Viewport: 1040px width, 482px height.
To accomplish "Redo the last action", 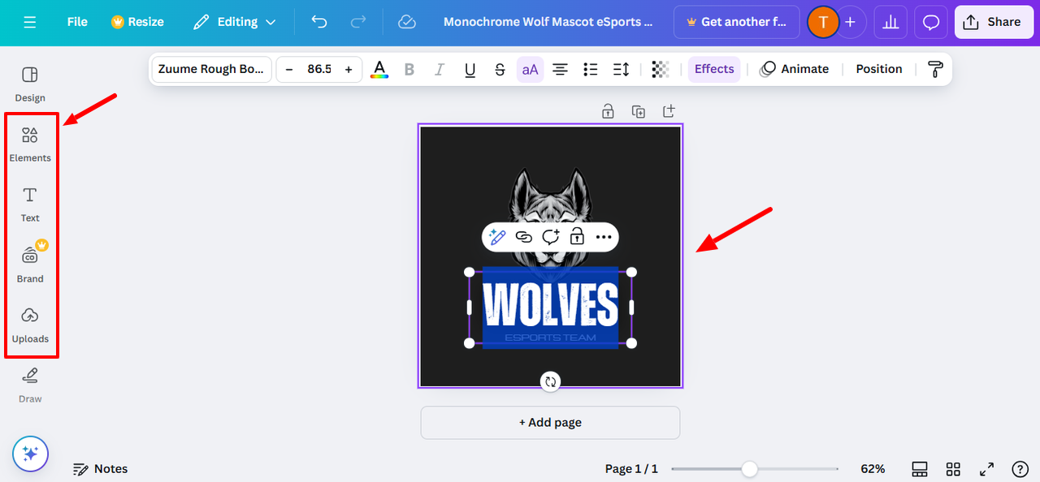I will click(358, 22).
